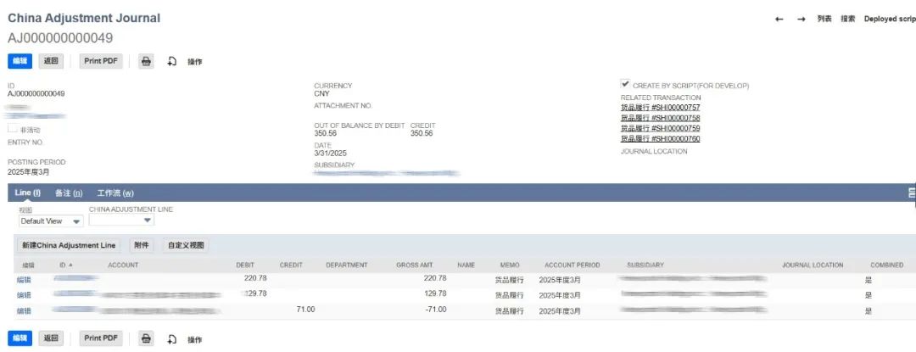Click the 129.78 gross amount cell
This screenshot has width=916, height=352.
(435, 293)
